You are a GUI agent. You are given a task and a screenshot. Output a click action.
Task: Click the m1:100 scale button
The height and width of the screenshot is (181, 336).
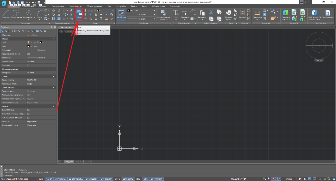[x=289, y=179]
